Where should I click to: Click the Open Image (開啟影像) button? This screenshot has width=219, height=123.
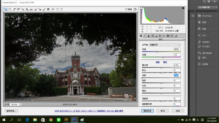[x=147, y=111]
